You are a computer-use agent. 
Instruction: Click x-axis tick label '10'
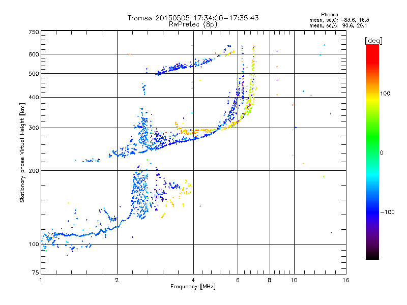coord(294,280)
